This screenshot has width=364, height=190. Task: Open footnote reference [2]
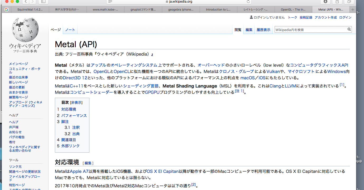194,184
